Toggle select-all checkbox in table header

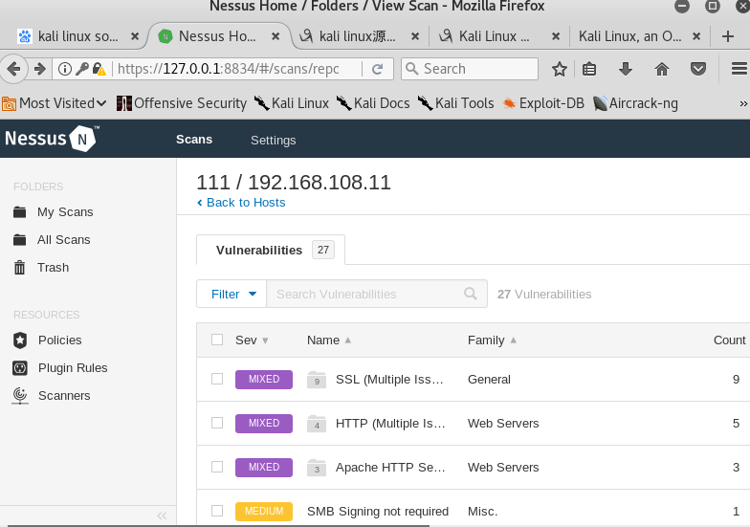click(x=217, y=340)
